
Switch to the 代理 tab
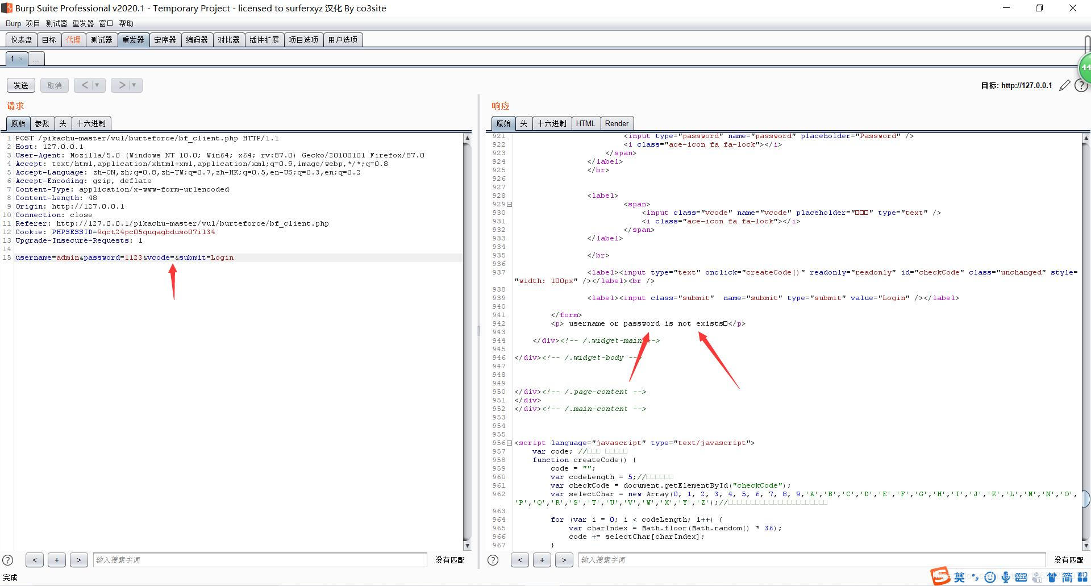pos(73,40)
